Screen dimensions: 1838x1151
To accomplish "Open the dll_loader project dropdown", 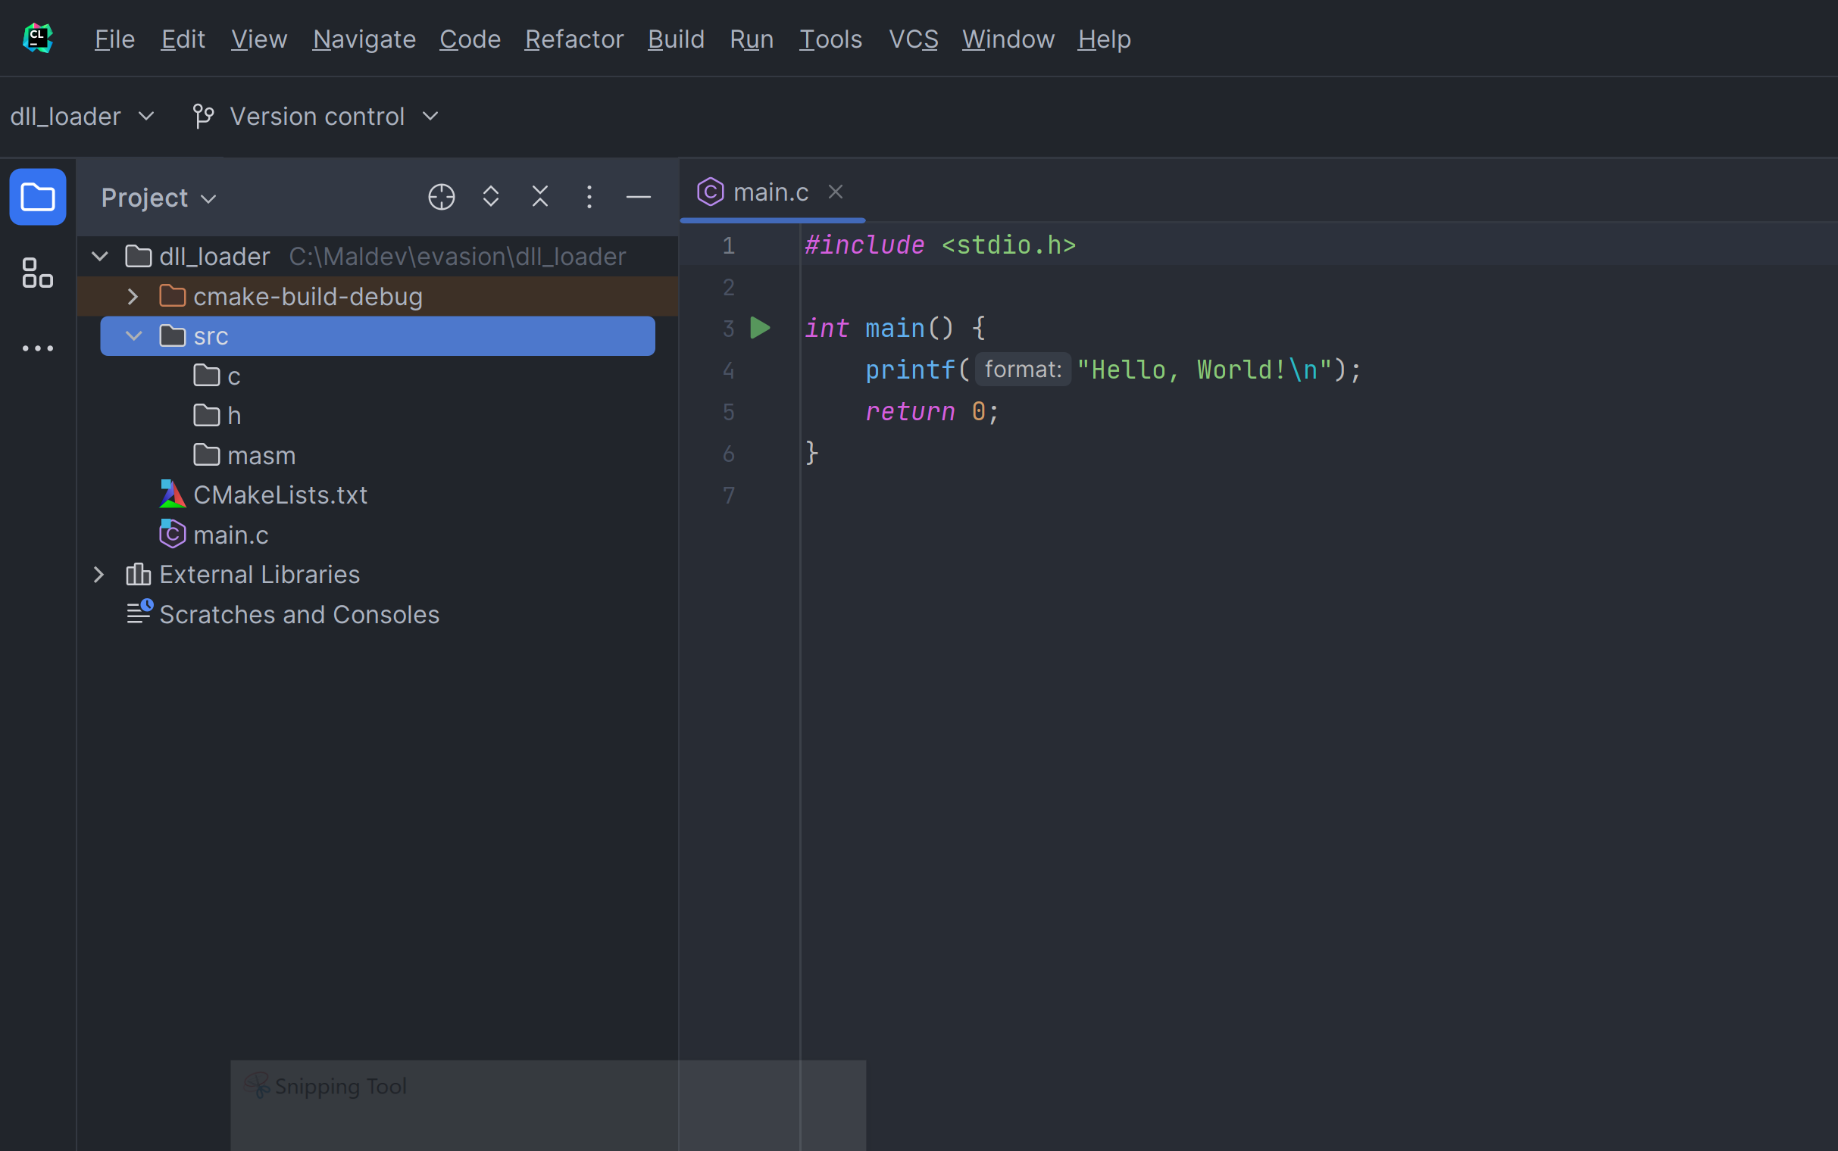I will click(x=82, y=117).
